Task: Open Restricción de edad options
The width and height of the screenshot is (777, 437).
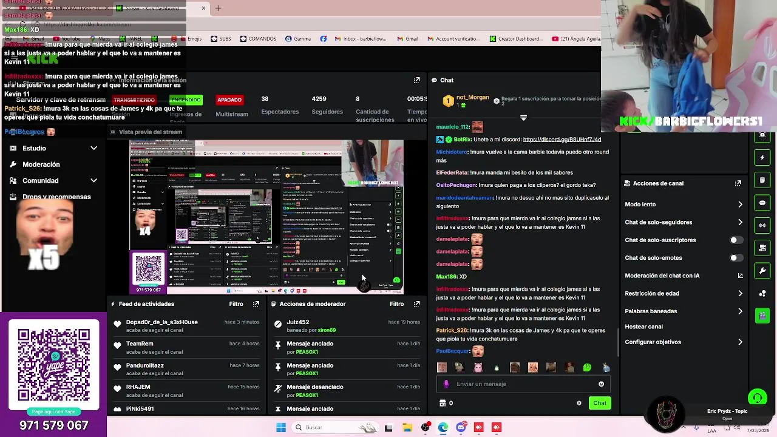Action: [684, 294]
